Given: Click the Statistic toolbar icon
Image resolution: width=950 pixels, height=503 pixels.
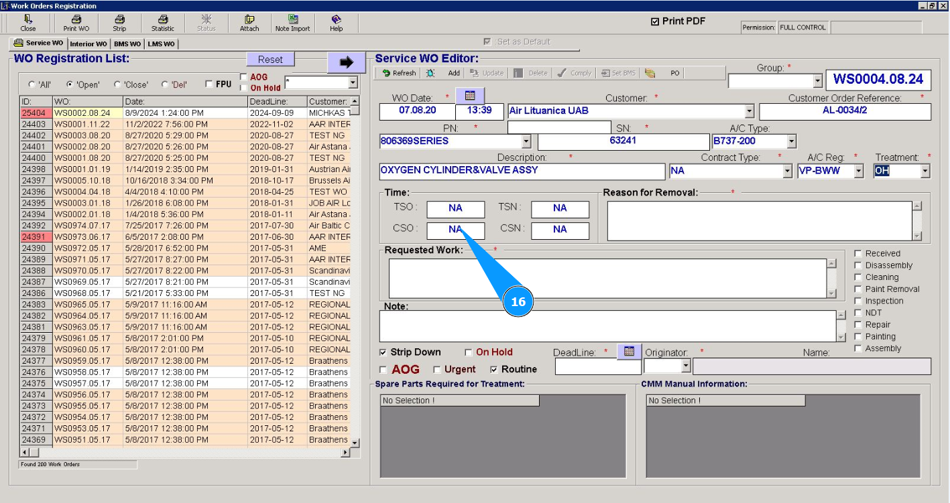Looking at the screenshot, I should point(162,20).
